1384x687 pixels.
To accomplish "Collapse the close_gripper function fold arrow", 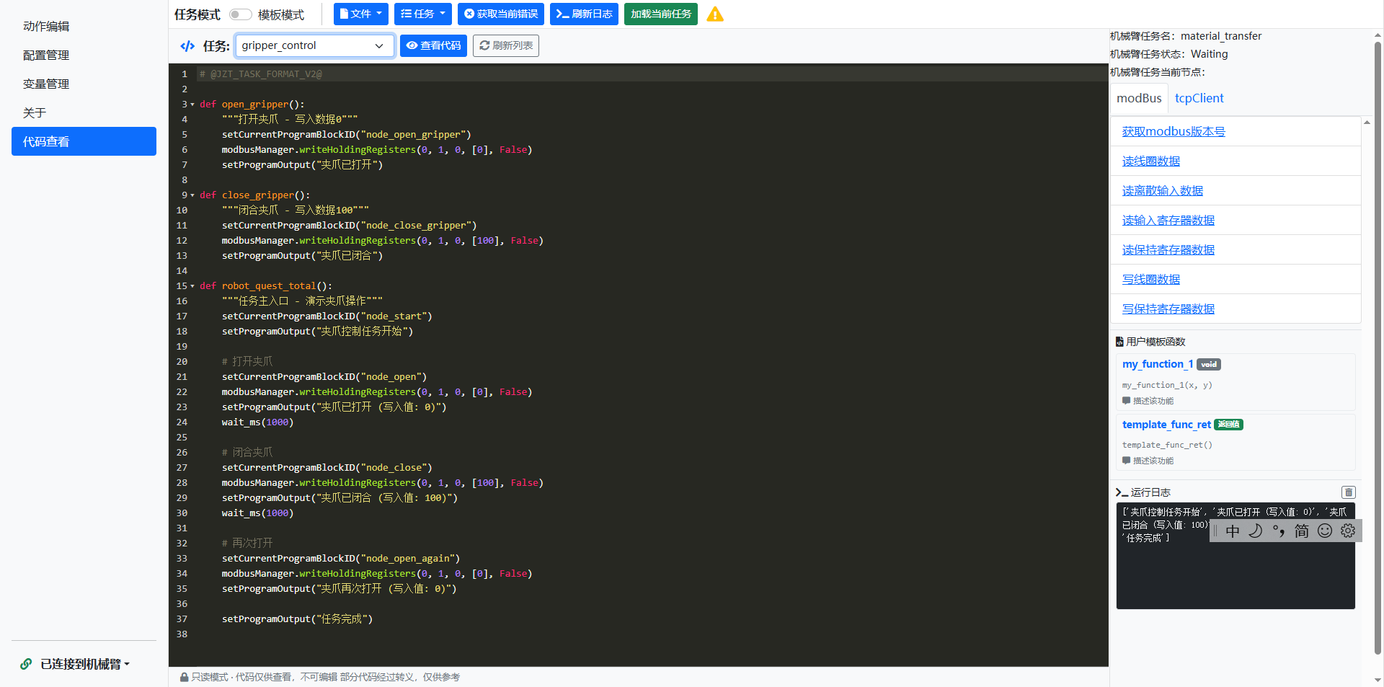I will [x=192, y=195].
